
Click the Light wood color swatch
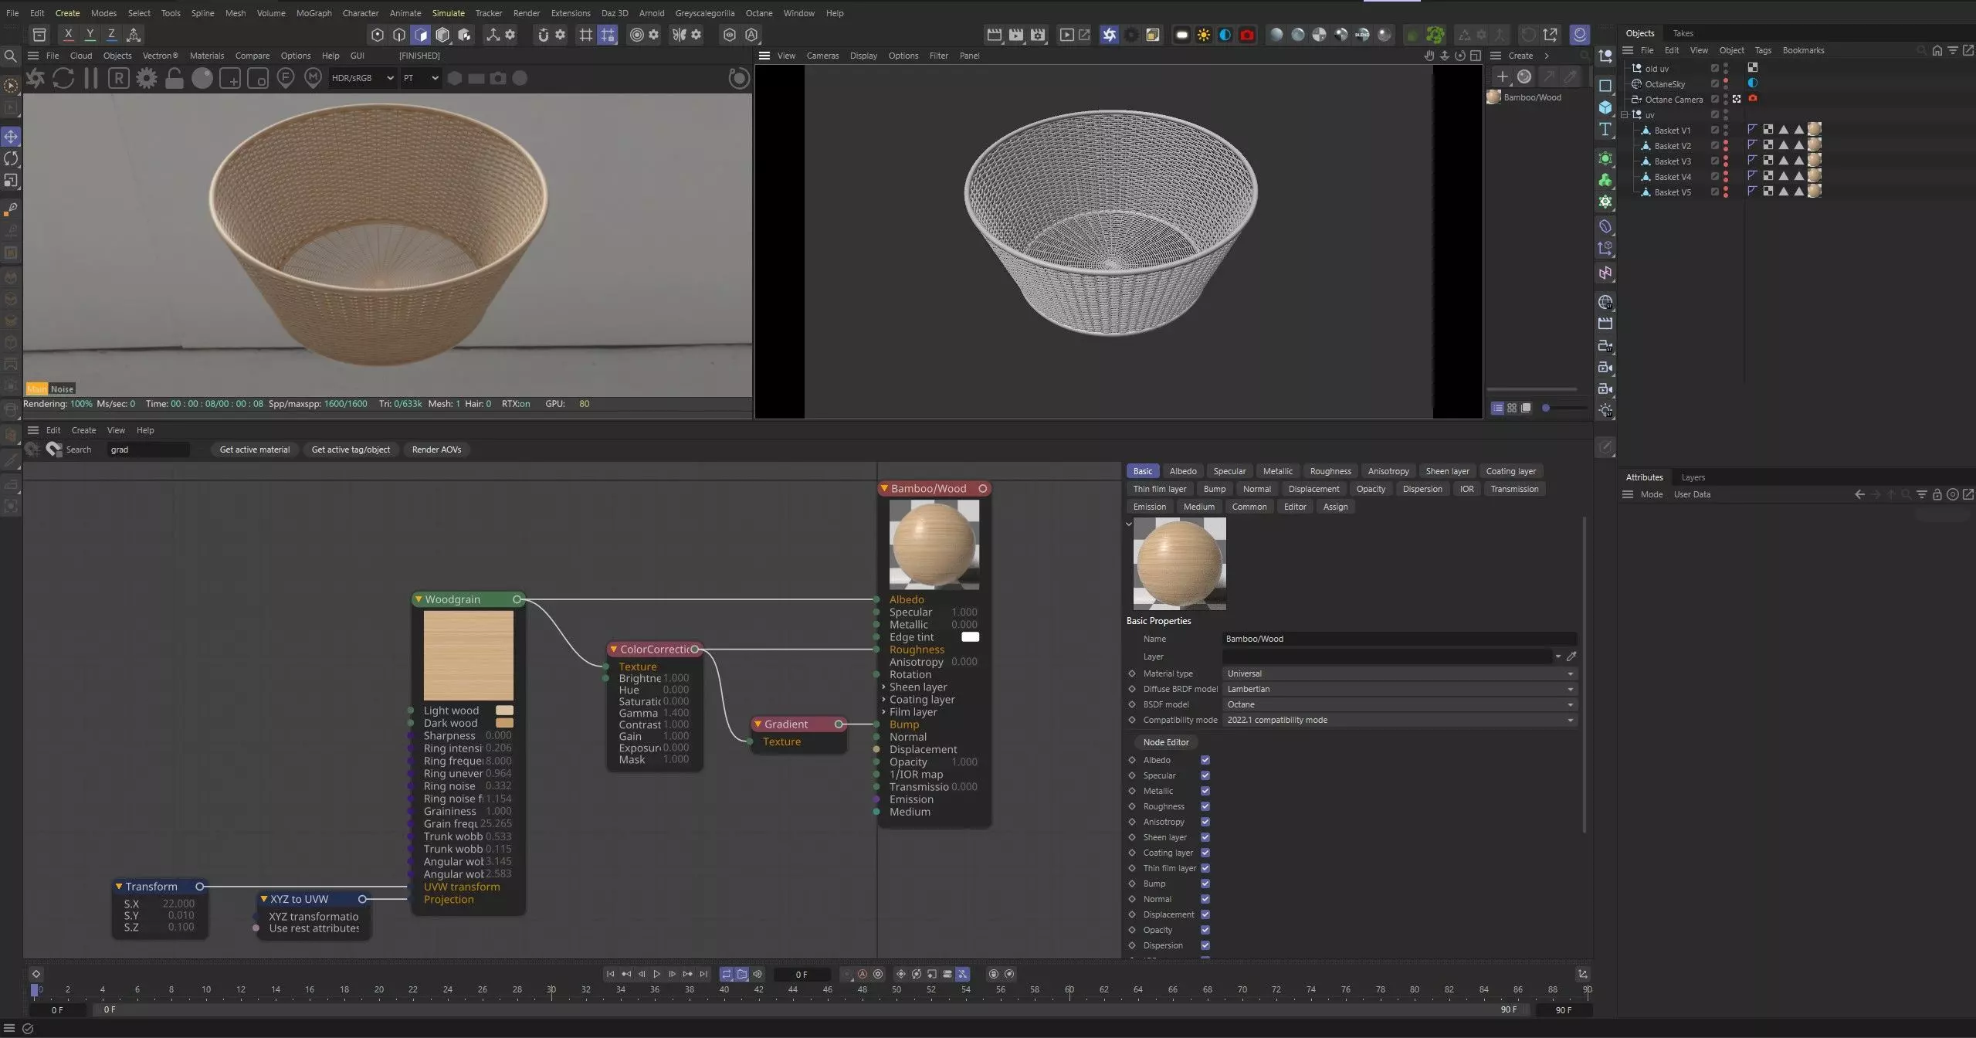[504, 711]
